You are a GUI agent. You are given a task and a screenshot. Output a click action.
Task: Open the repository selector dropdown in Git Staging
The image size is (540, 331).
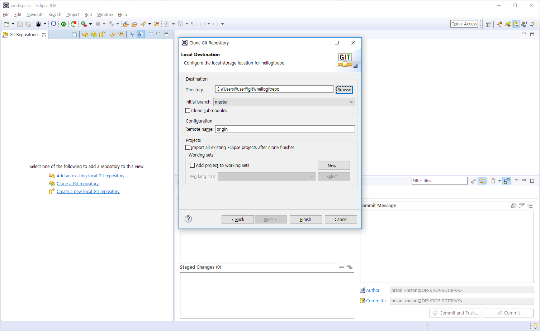tap(499, 181)
